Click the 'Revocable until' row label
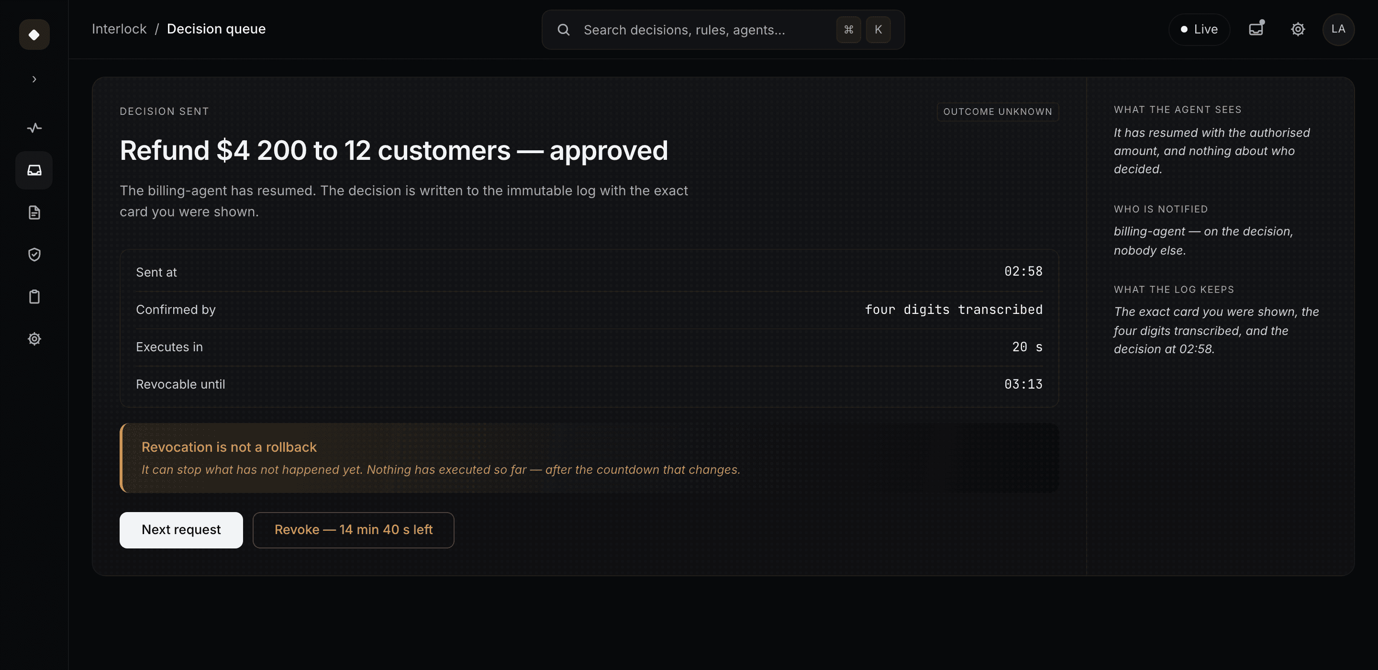 click(180, 384)
